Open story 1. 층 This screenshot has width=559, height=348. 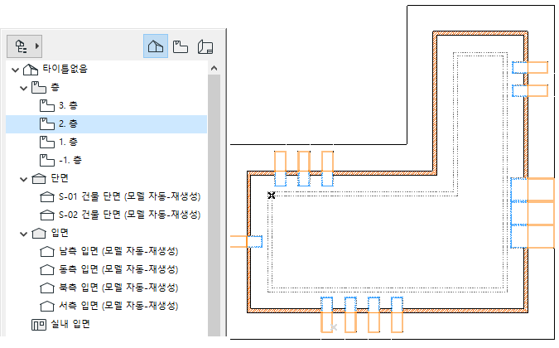68,142
